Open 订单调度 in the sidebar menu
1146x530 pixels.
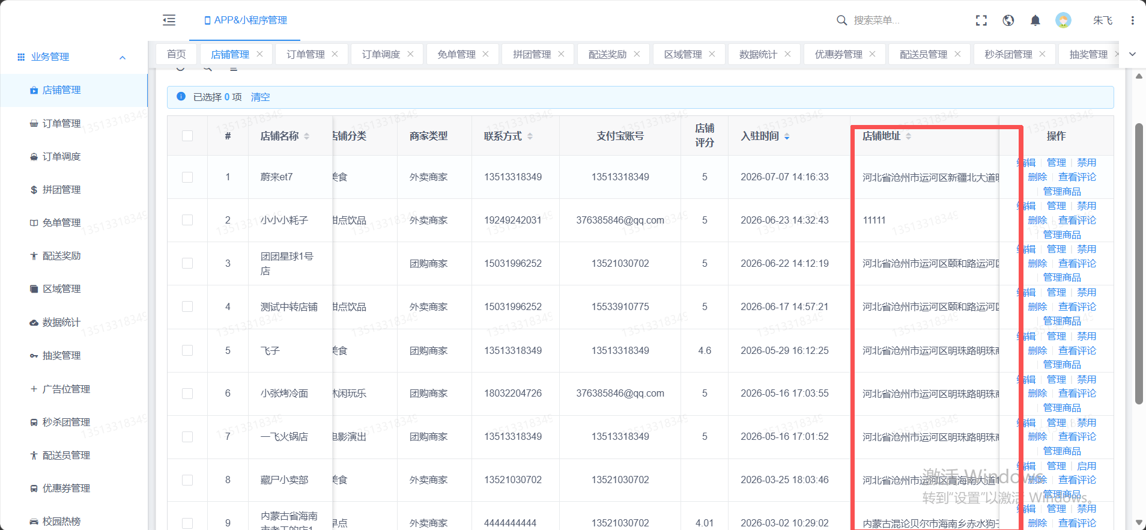tap(61, 156)
